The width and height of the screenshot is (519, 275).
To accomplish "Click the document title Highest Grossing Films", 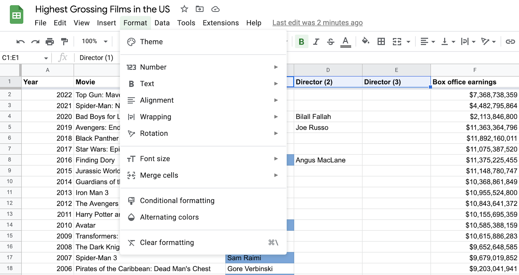I will (103, 9).
